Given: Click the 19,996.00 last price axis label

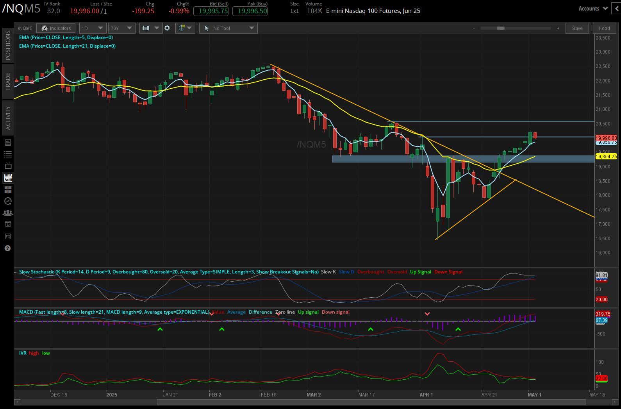Looking at the screenshot, I should (x=606, y=138).
